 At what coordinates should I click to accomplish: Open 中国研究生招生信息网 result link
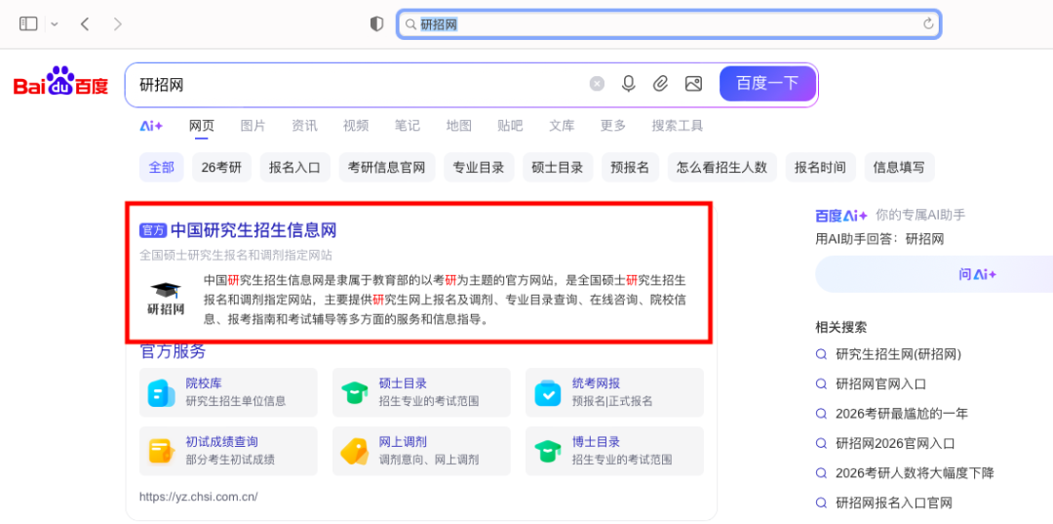[x=253, y=230]
